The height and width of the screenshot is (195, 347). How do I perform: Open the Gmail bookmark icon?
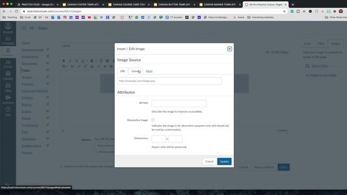(47, 17)
